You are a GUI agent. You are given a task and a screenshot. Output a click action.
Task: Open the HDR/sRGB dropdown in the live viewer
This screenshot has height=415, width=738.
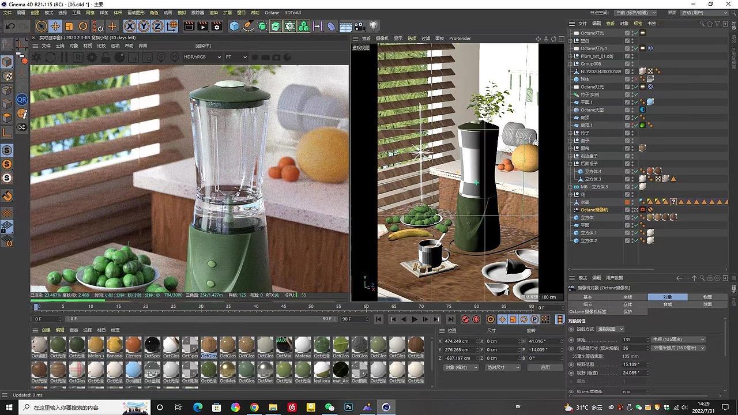pos(202,57)
